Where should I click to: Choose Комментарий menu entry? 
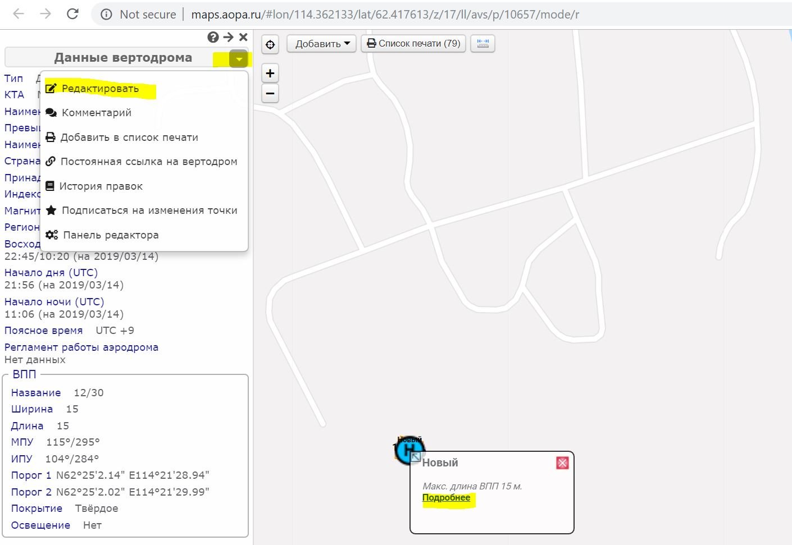point(96,113)
